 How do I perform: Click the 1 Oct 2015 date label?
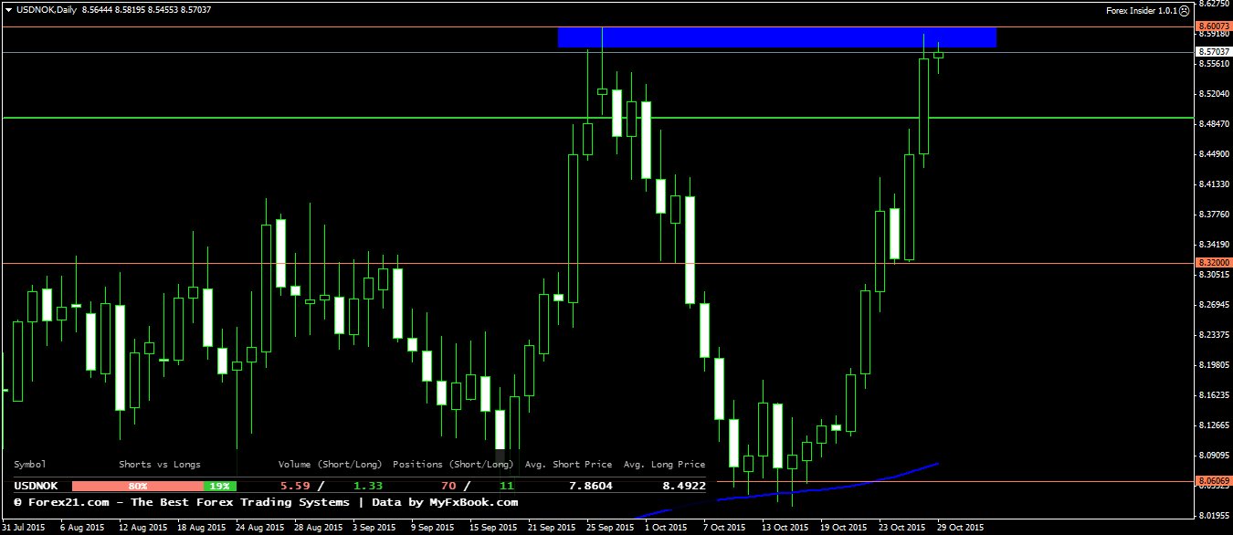[x=666, y=527]
